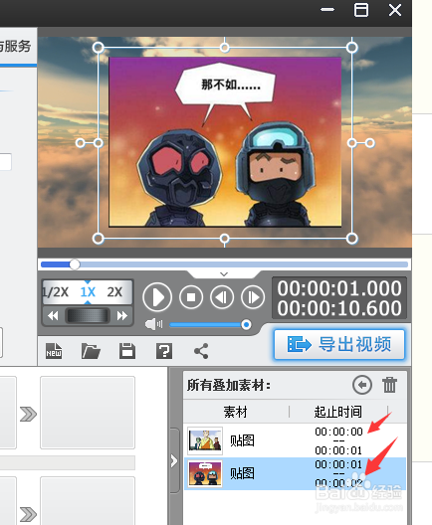Open a project with the folder icon

pyautogui.click(x=91, y=351)
